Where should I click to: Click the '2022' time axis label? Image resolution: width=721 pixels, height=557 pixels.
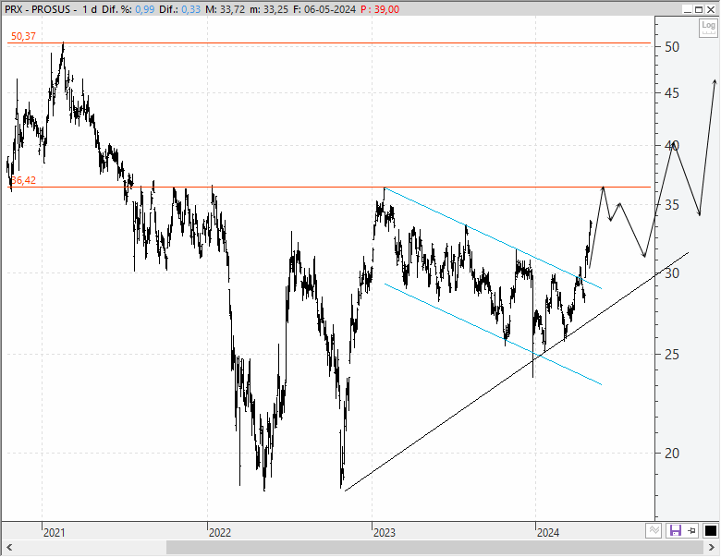pos(220,533)
